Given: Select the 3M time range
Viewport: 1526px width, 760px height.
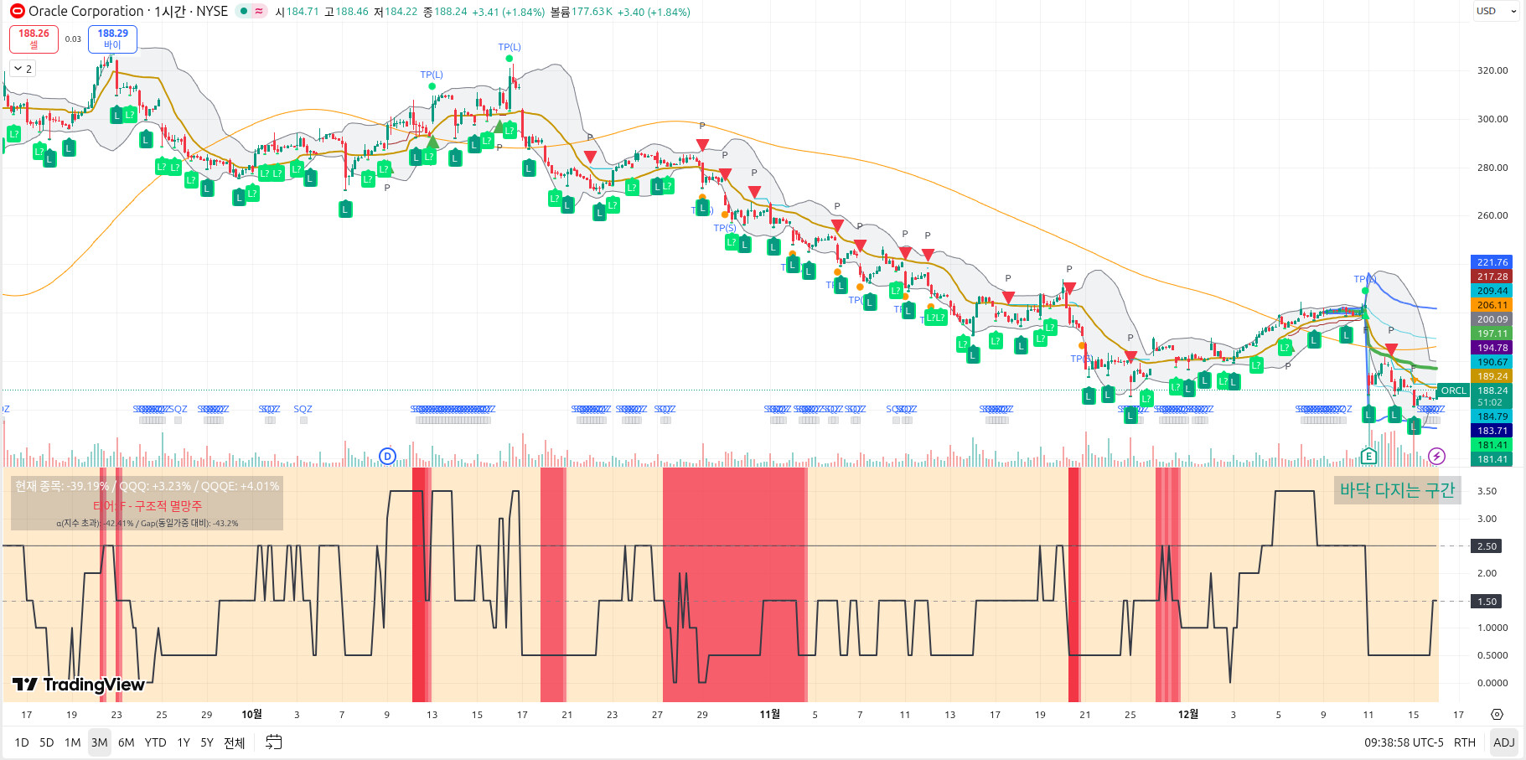Looking at the screenshot, I should click(100, 742).
